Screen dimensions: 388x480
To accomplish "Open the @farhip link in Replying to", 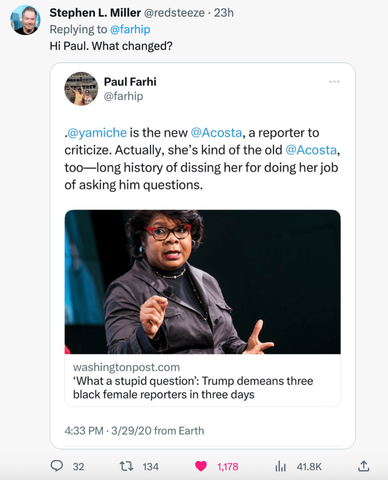I will click(x=130, y=30).
